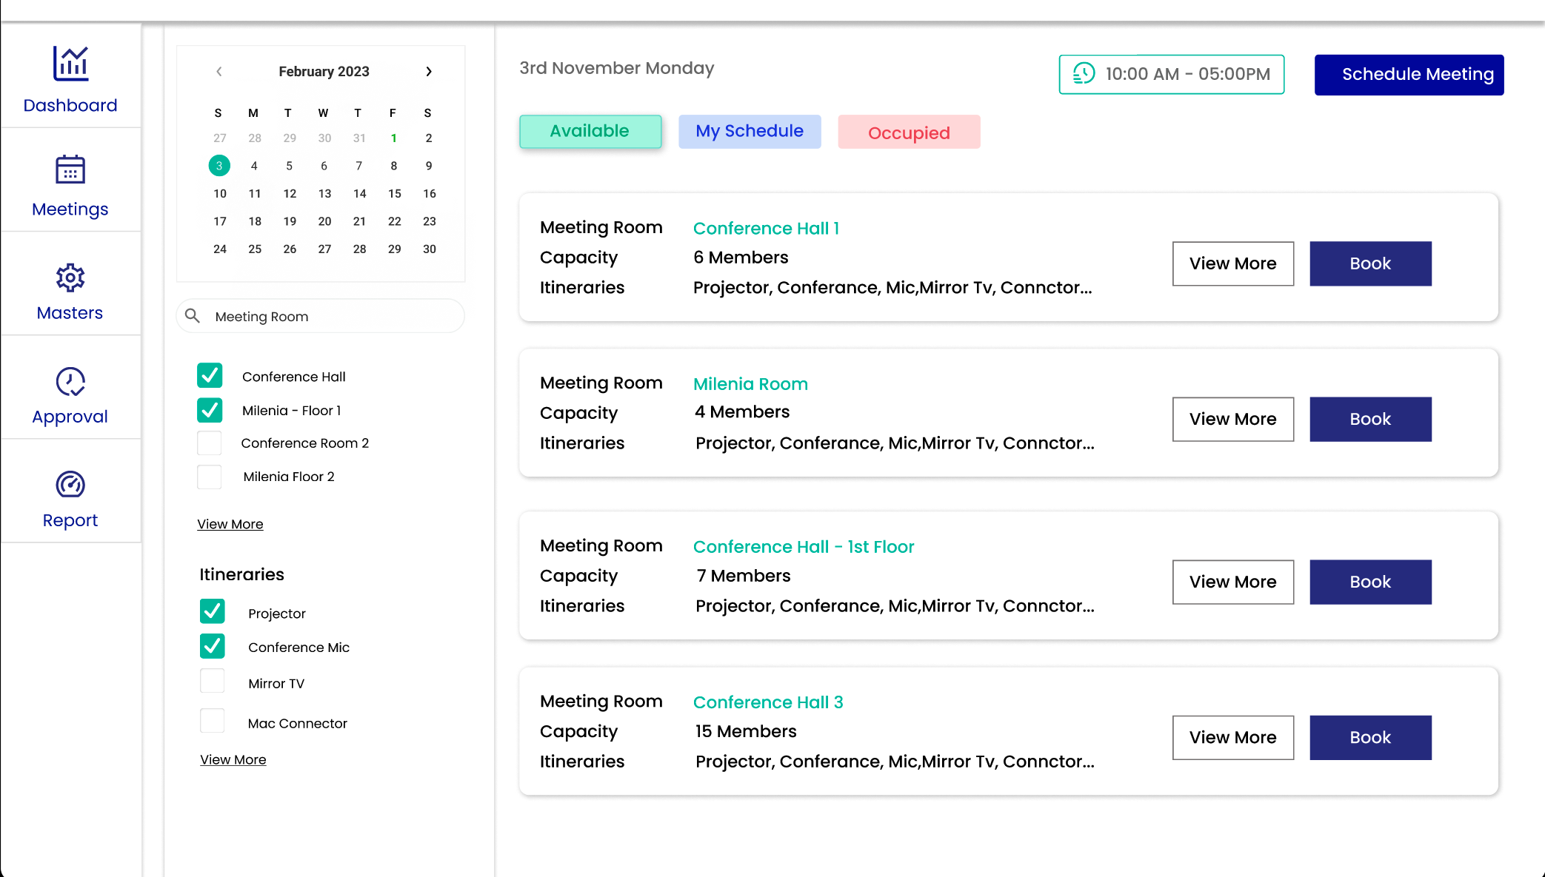
Task: Click date 15 on February calendar
Action: tap(395, 193)
